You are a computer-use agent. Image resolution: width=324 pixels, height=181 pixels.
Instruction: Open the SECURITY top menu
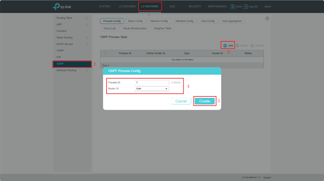pyautogui.click(x=194, y=6)
